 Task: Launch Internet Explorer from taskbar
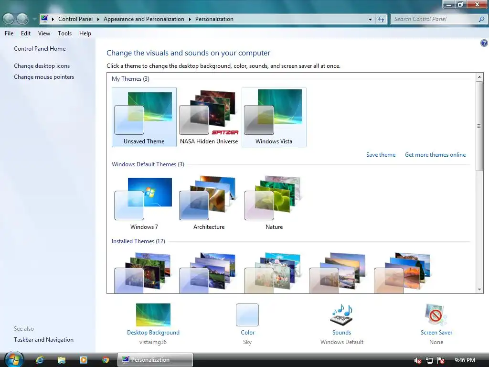point(40,360)
